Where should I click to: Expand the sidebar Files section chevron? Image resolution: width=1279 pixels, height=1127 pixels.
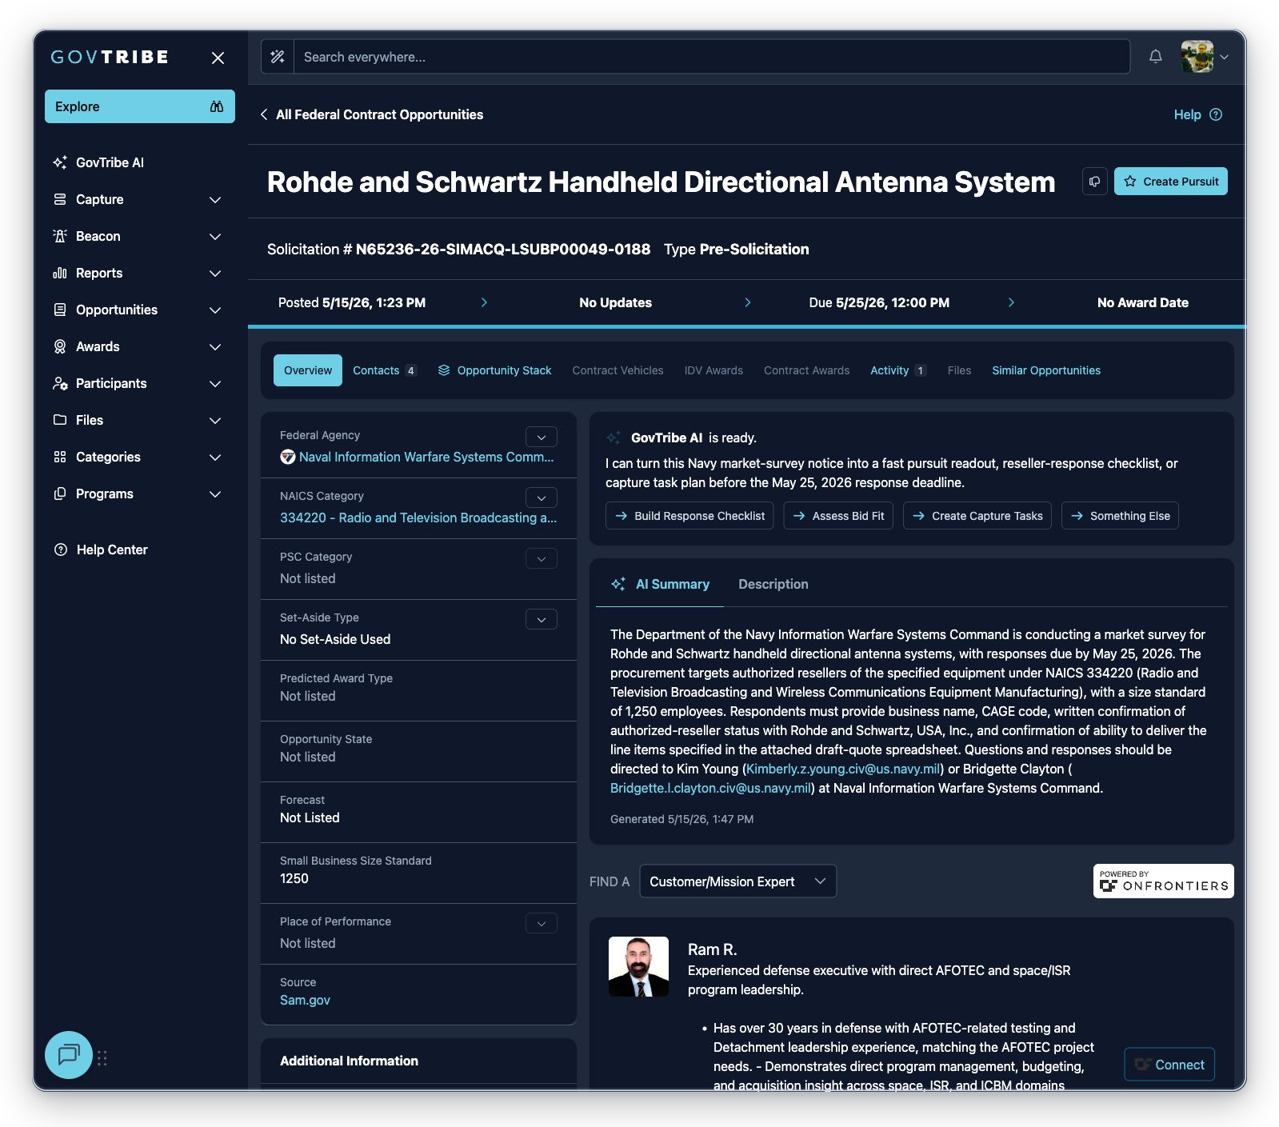215,420
